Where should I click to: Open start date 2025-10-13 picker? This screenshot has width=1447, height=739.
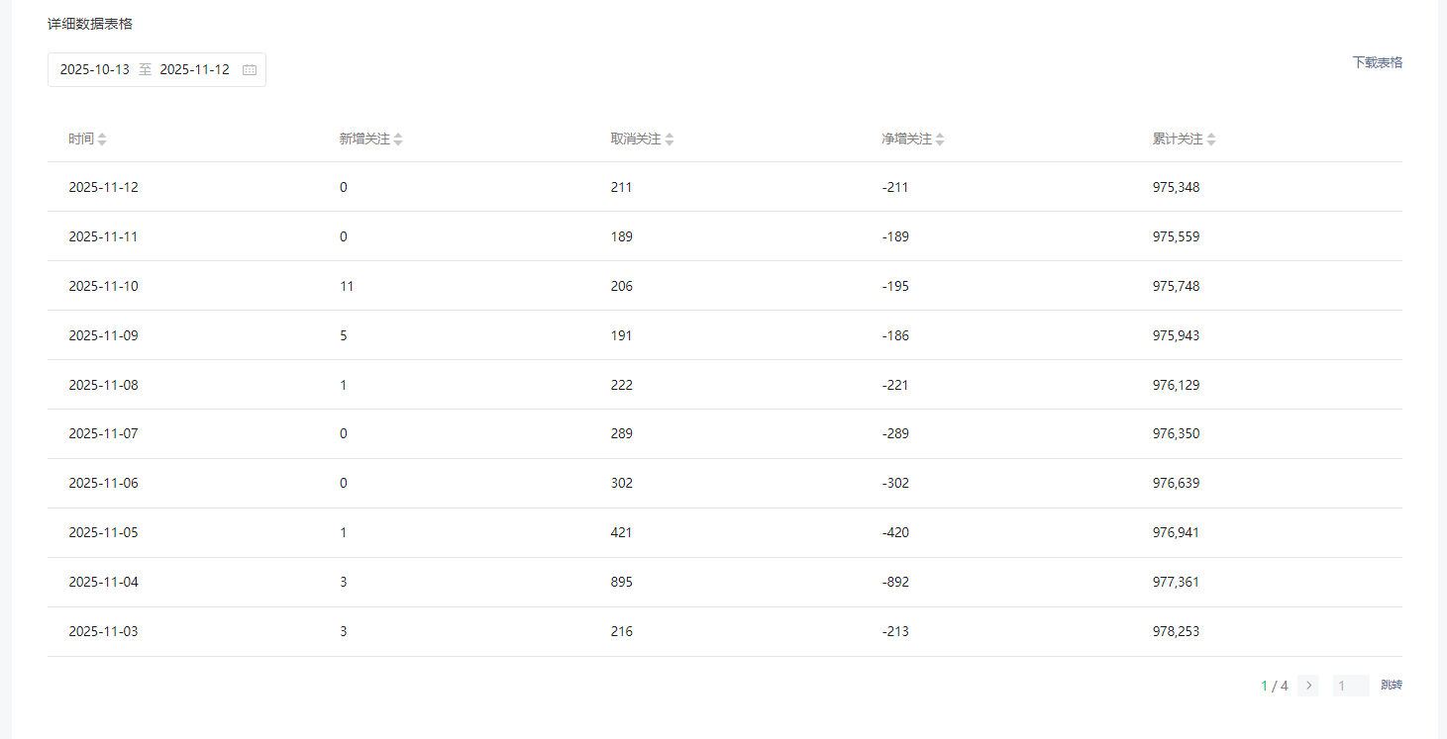click(95, 70)
